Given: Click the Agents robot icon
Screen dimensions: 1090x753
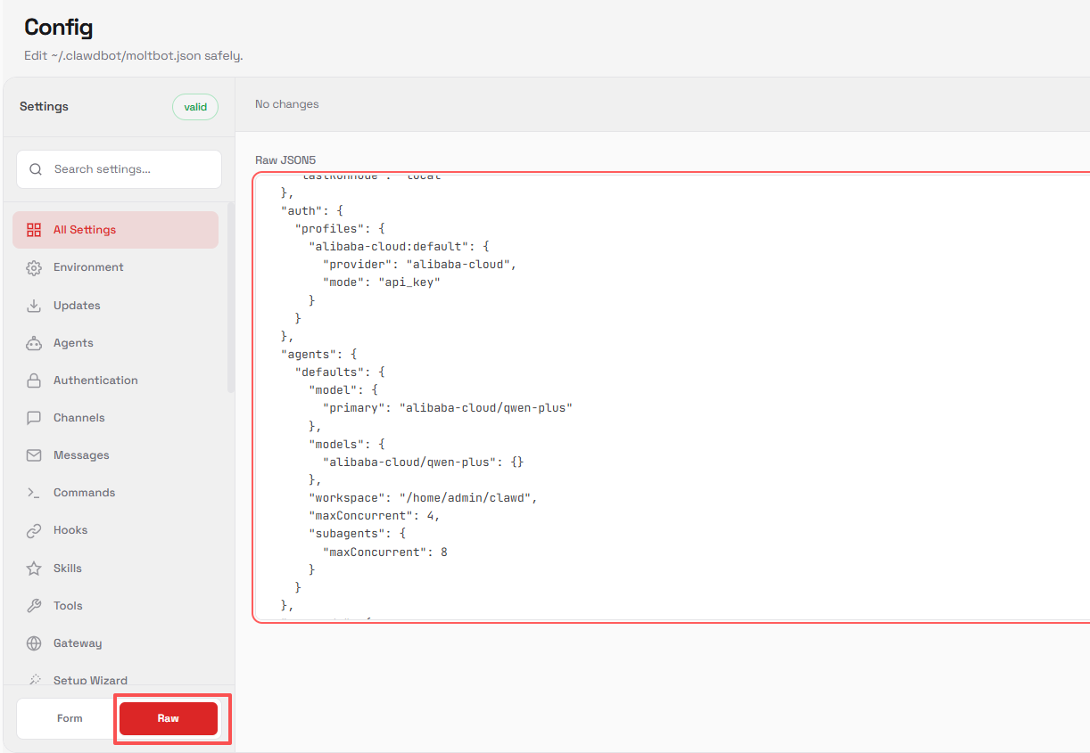Looking at the screenshot, I should [x=34, y=343].
